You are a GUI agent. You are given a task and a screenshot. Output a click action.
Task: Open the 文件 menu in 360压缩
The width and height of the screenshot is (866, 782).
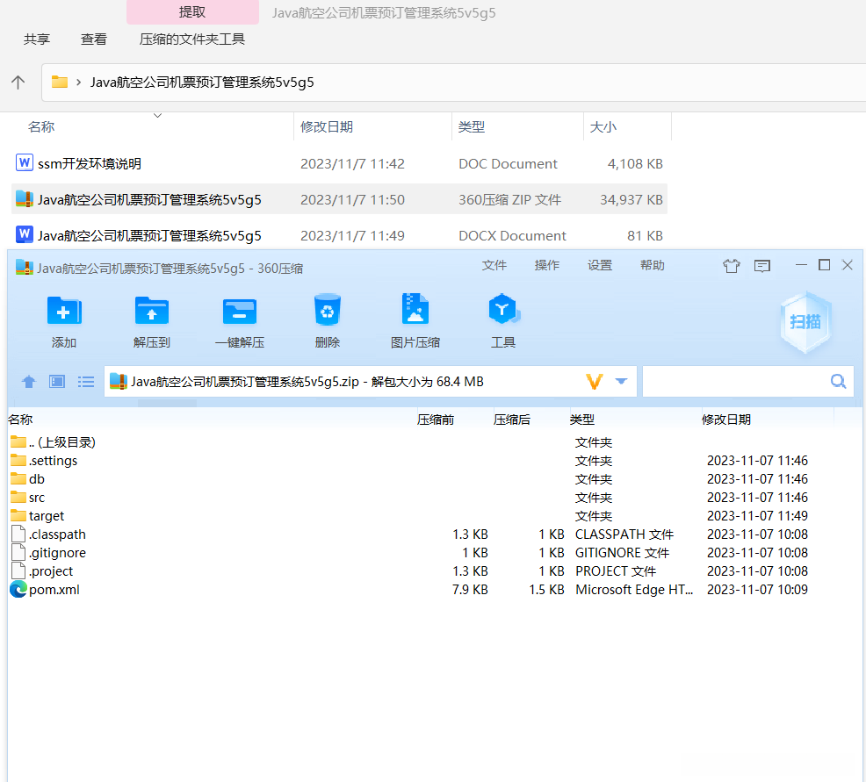point(494,265)
